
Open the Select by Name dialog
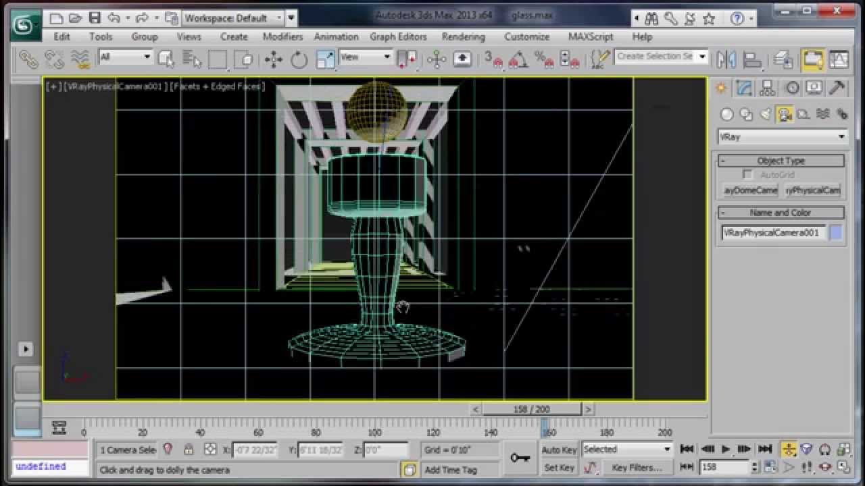click(x=192, y=60)
